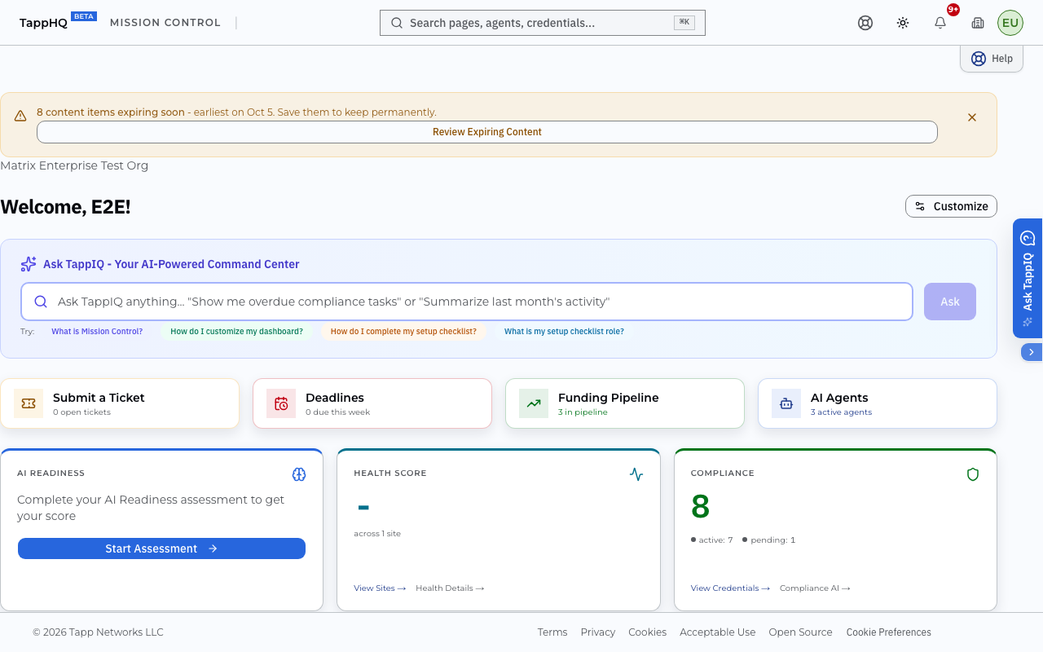Click the Ask button
This screenshot has height=652, width=1043.
[950, 302]
